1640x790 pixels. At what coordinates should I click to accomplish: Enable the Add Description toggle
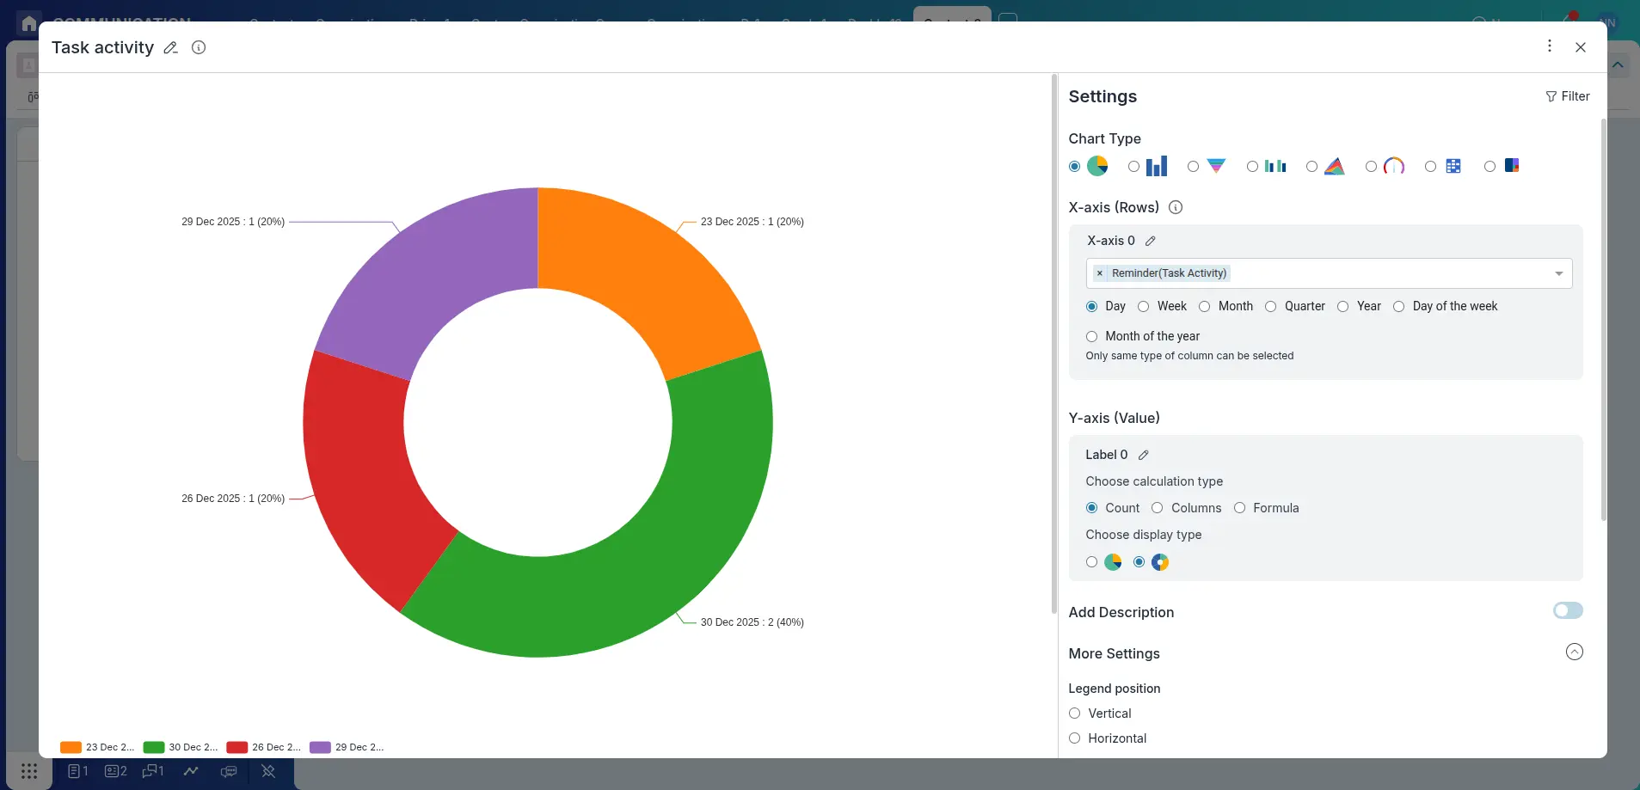pos(1567,610)
